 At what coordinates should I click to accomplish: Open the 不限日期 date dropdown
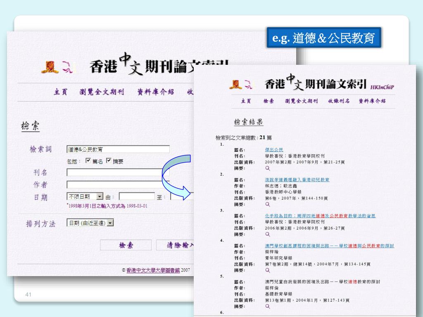[x=85, y=196]
